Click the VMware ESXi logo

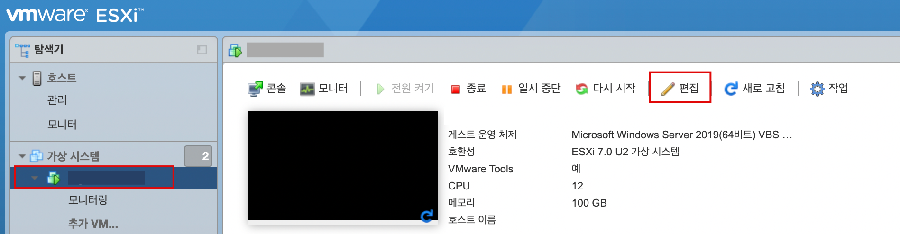pyautogui.click(x=74, y=15)
